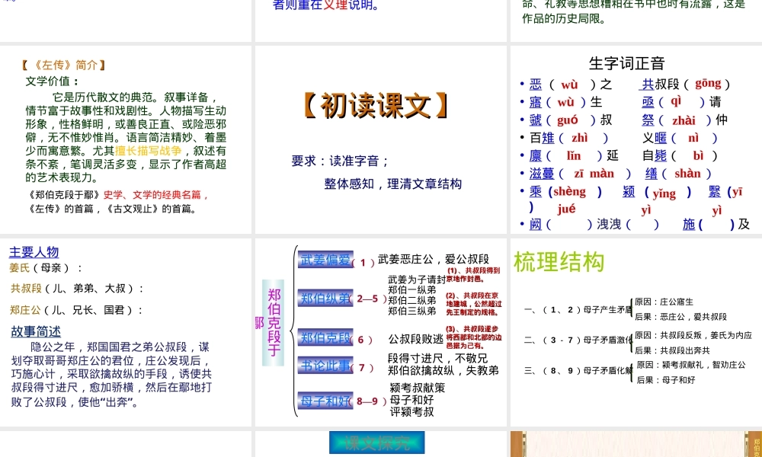
Task: Select text 公叔段败逃
Action: click(416, 339)
